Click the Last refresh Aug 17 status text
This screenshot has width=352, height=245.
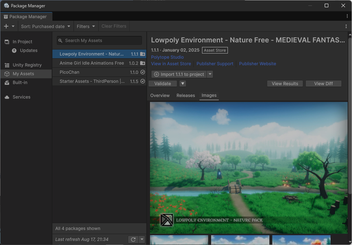(82, 240)
